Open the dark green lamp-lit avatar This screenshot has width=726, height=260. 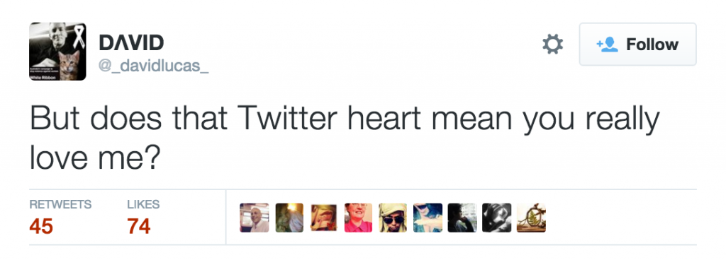click(289, 218)
